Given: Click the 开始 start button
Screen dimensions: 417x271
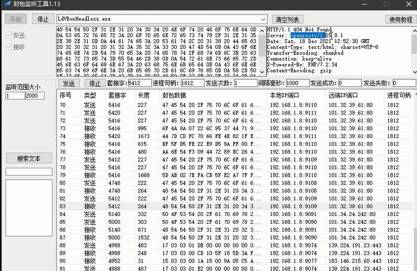Looking at the screenshot, I should (x=16, y=19).
